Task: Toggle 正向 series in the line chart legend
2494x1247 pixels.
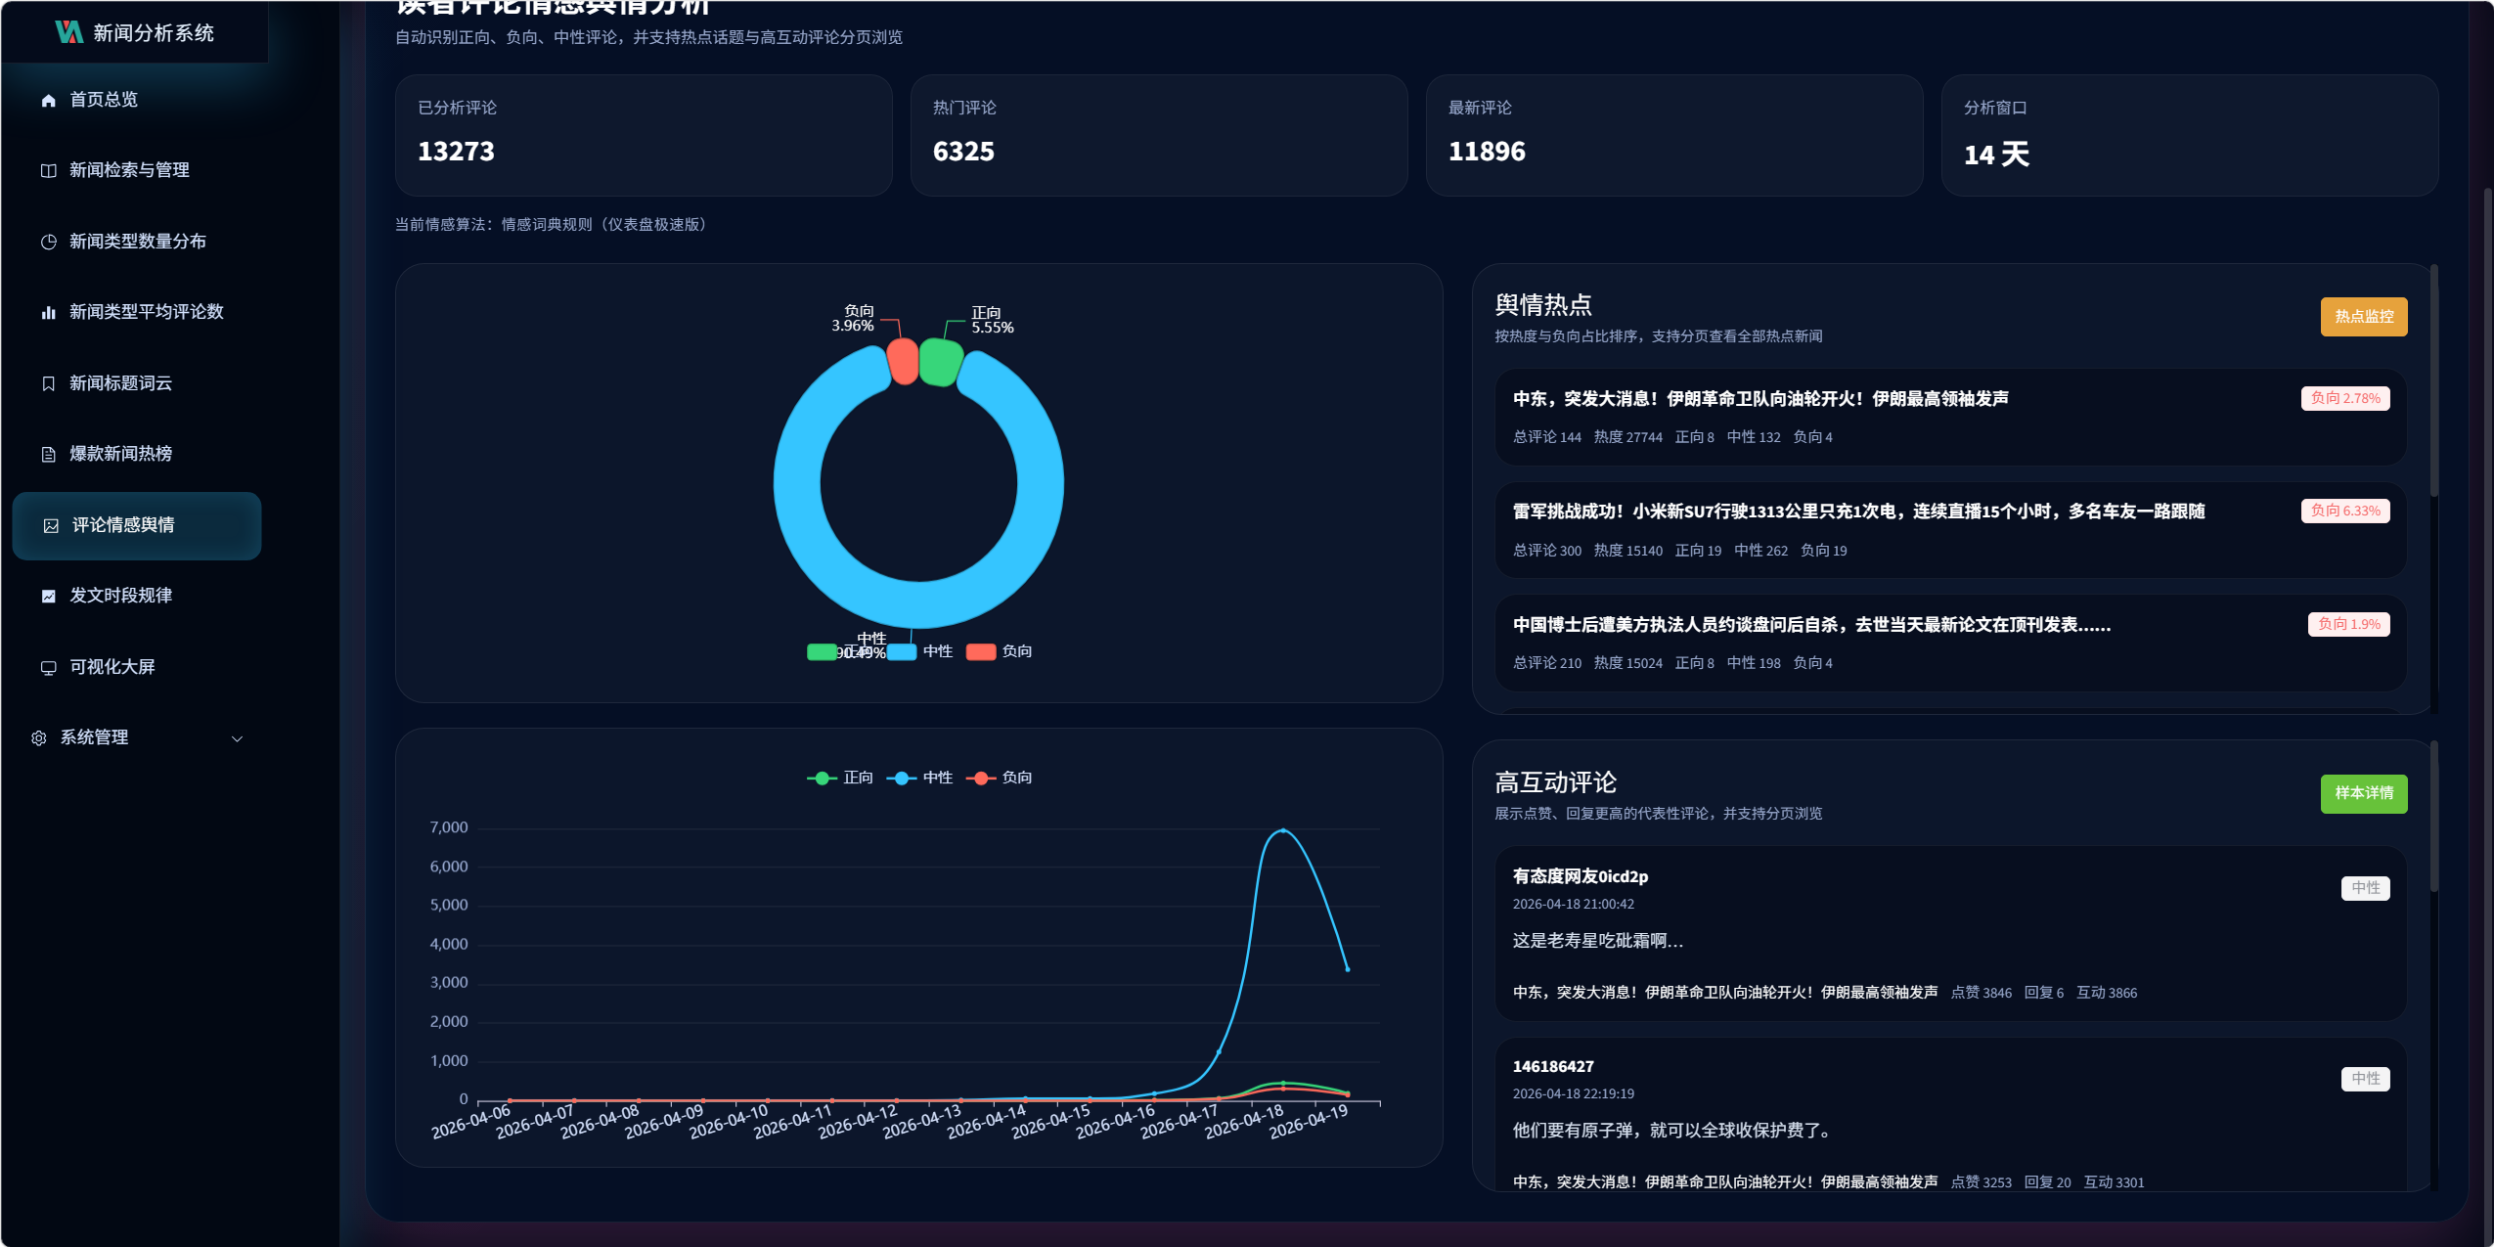Action: click(x=857, y=778)
